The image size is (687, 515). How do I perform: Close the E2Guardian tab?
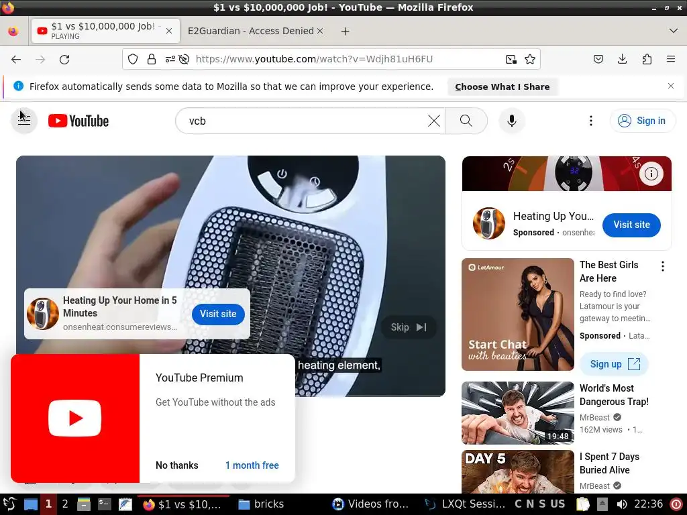tap(320, 31)
